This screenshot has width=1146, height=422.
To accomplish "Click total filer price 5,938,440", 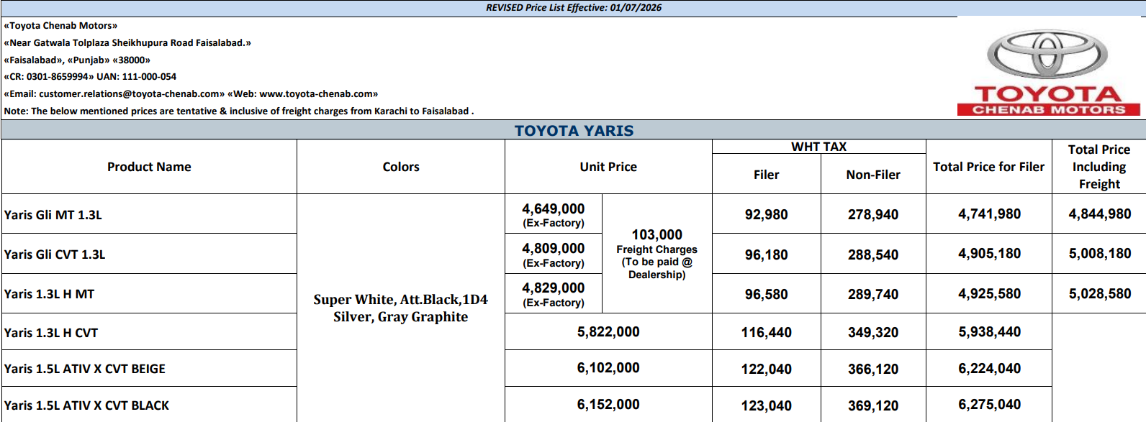I will (x=989, y=332).
